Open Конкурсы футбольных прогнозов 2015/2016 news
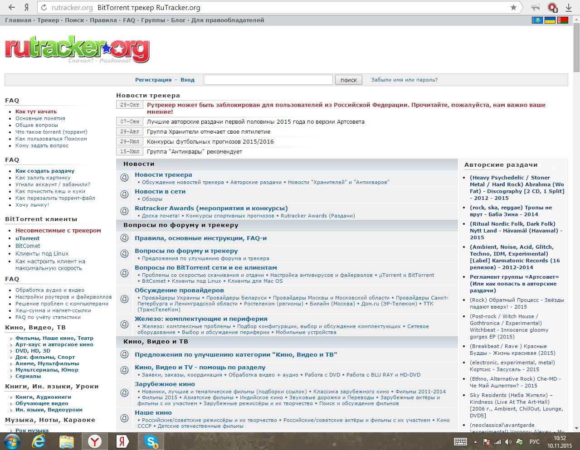Screen dimensions: 580x450 coord(210,142)
